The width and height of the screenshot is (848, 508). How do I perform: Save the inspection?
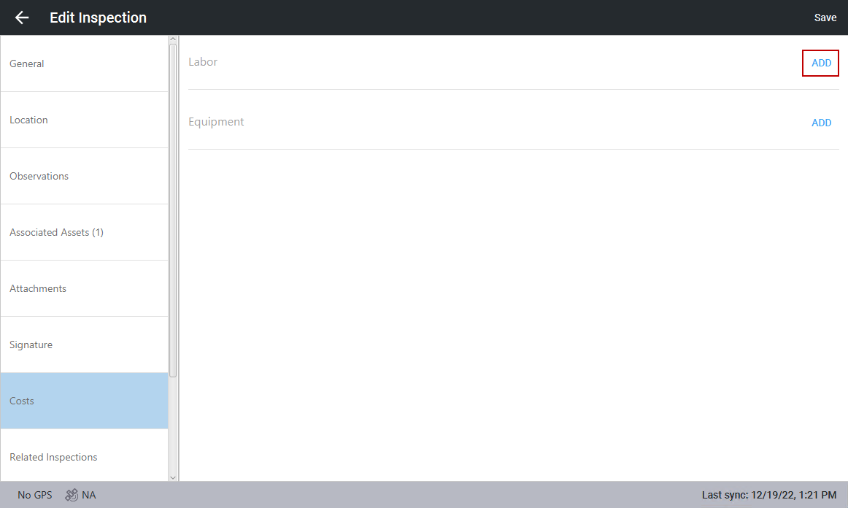pyautogui.click(x=825, y=18)
